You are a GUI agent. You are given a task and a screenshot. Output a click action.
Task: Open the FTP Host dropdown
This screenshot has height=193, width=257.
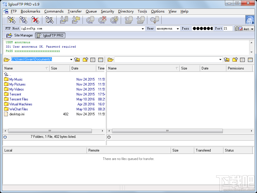point(143,29)
